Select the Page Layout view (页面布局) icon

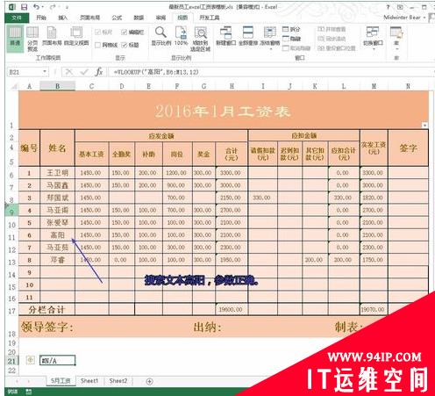52,36
